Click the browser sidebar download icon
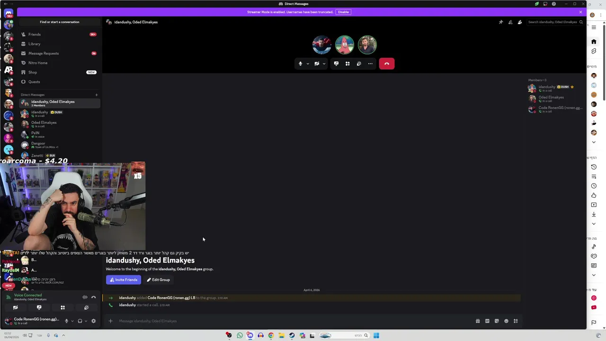The width and height of the screenshot is (606, 341). coord(594,214)
